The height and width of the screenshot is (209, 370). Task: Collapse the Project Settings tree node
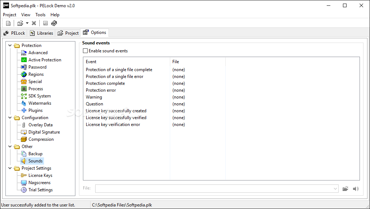[10, 168]
